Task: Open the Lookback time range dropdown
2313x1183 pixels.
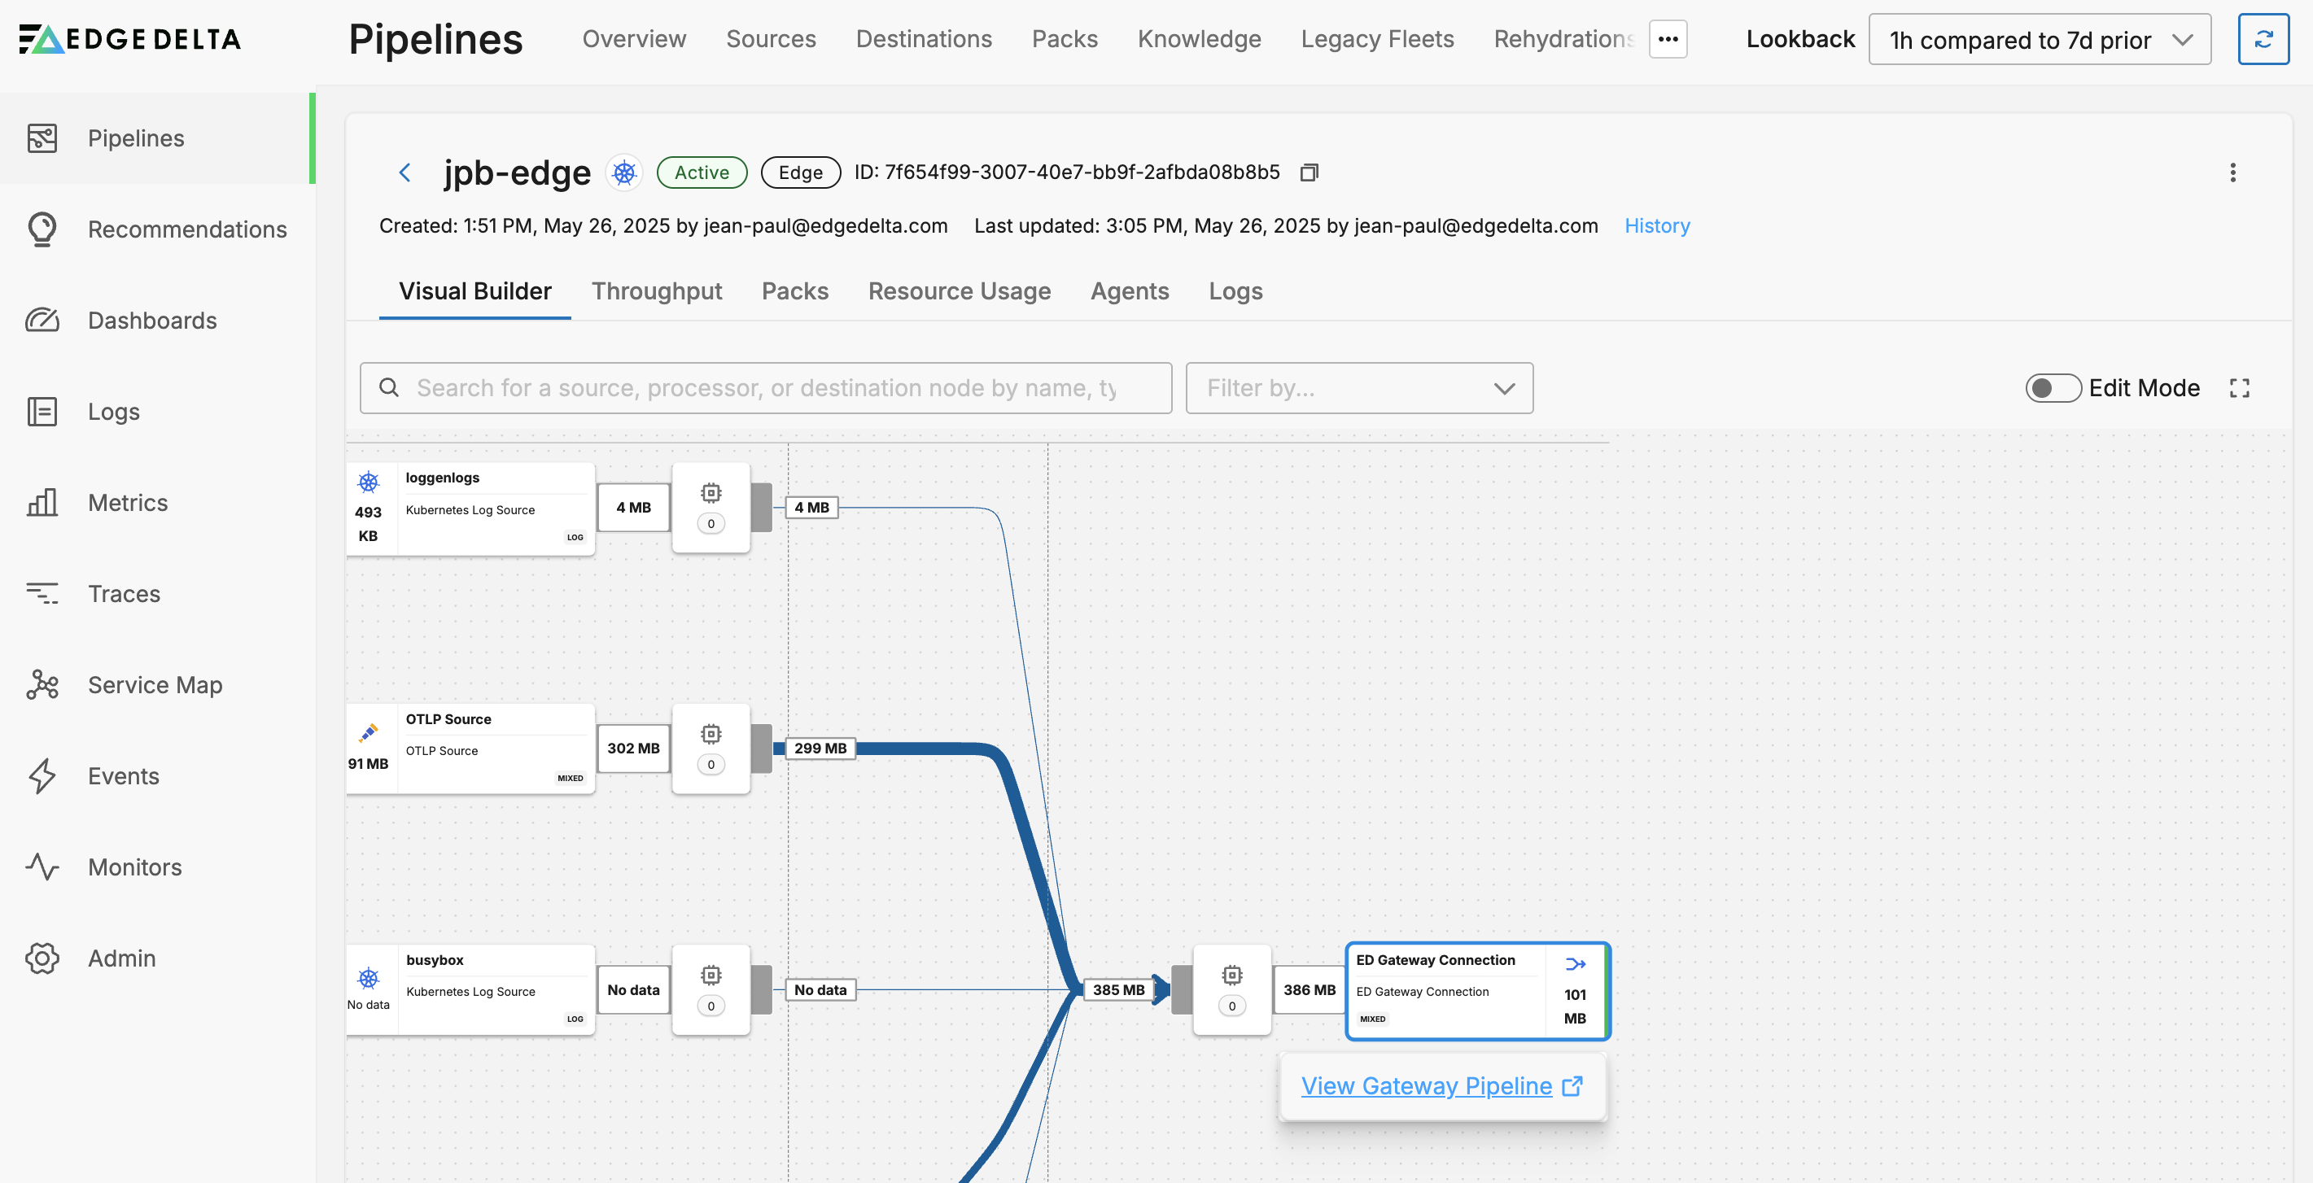Action: click(2040, 40)
